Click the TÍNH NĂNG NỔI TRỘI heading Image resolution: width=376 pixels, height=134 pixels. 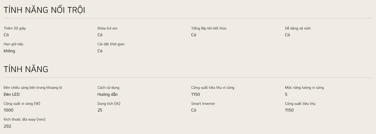click(x=44, y=10)
